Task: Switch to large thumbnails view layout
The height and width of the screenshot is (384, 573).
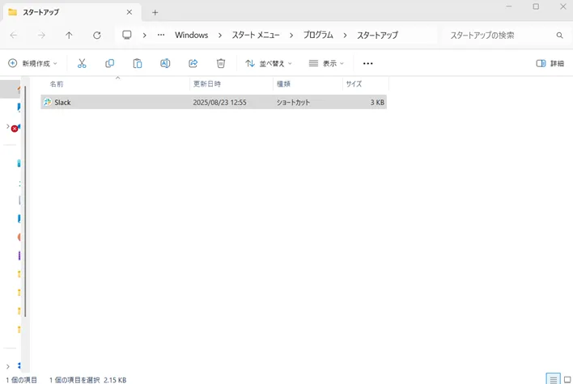Action: [x=566, y=378]
